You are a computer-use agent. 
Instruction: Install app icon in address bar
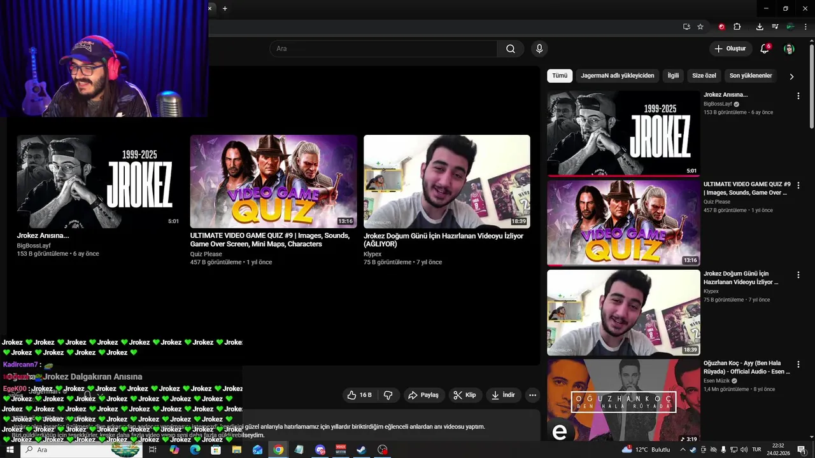tap(686, 27)
